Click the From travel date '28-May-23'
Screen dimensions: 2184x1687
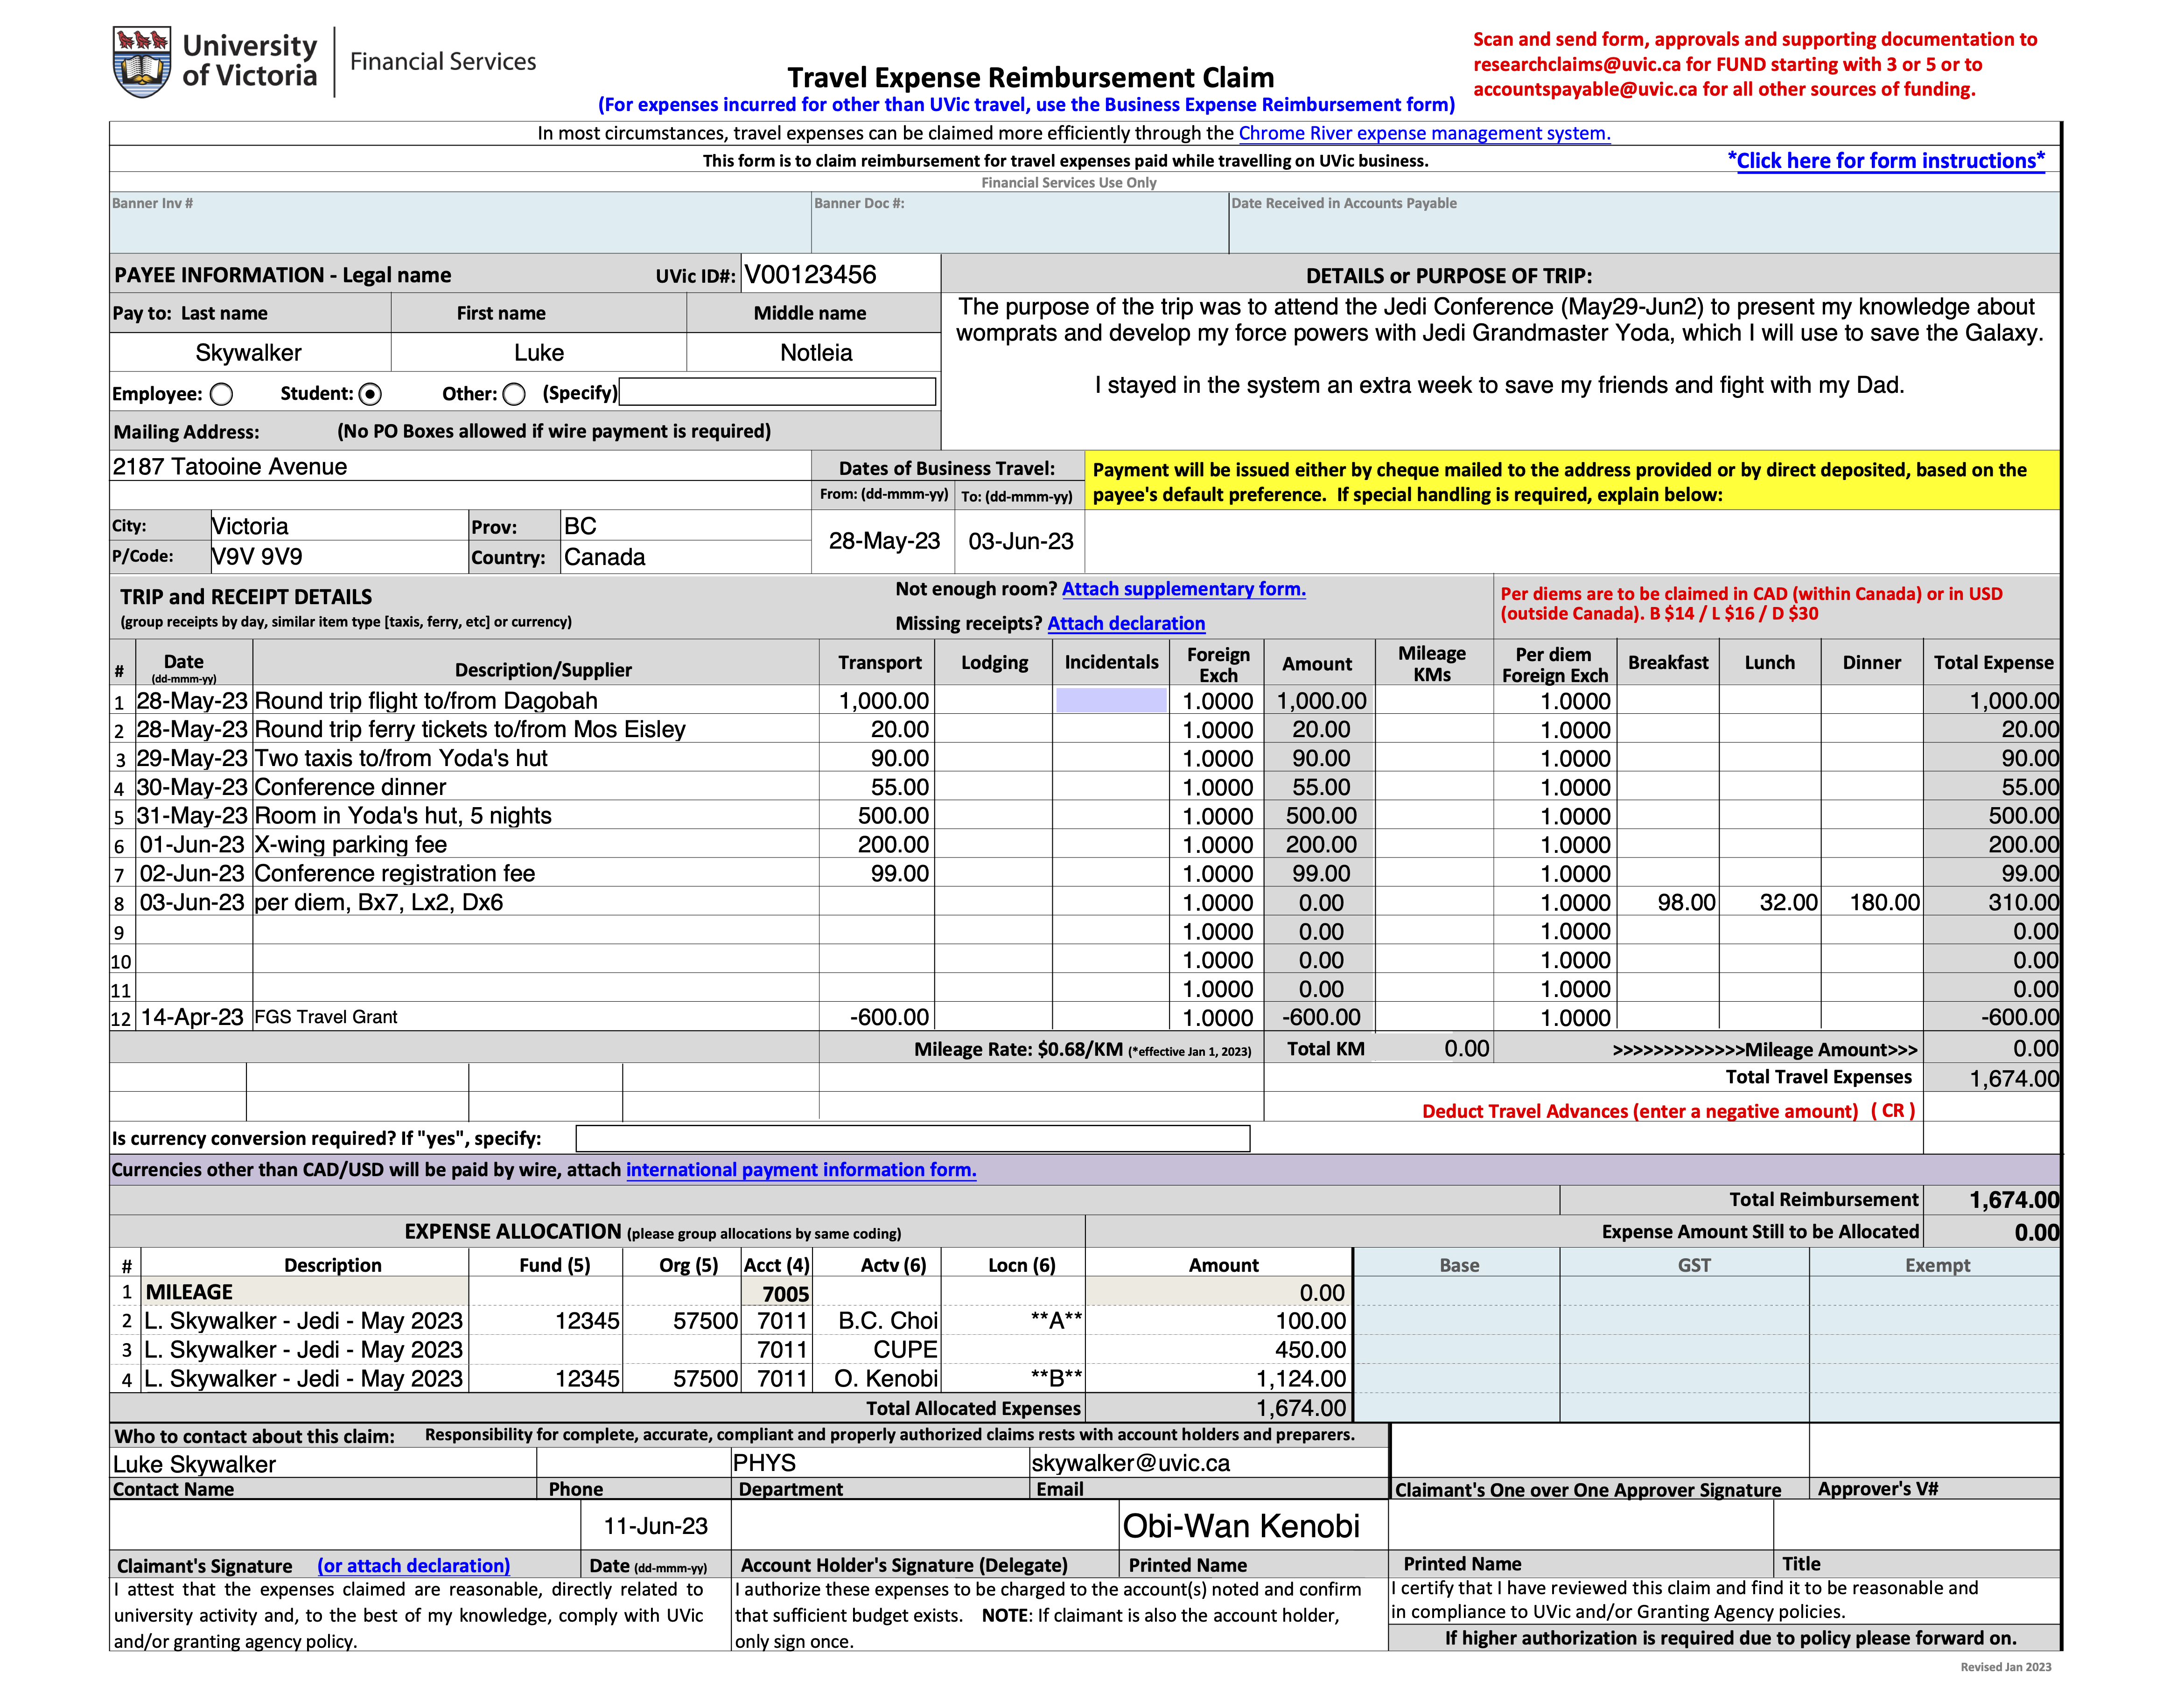pos(884,541)
